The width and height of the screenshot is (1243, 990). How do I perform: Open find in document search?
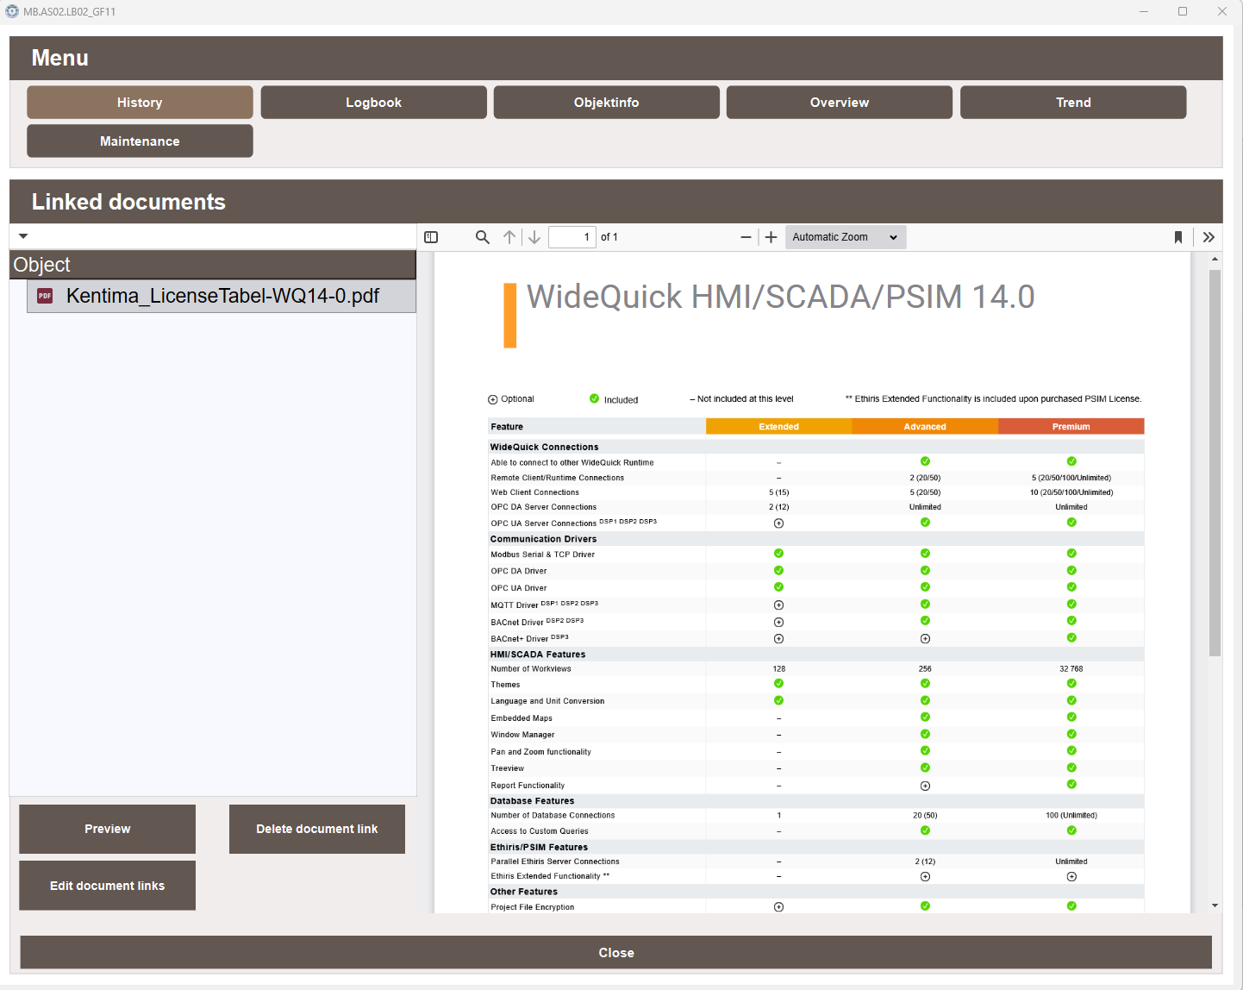pyautogui.click(x=483, y=237)
